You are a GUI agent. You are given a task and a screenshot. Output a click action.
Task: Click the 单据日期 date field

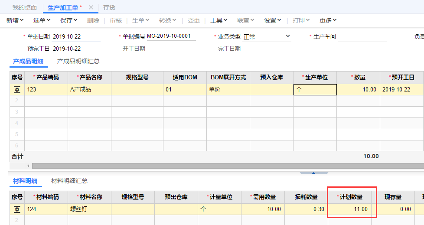tap(76, 36)
